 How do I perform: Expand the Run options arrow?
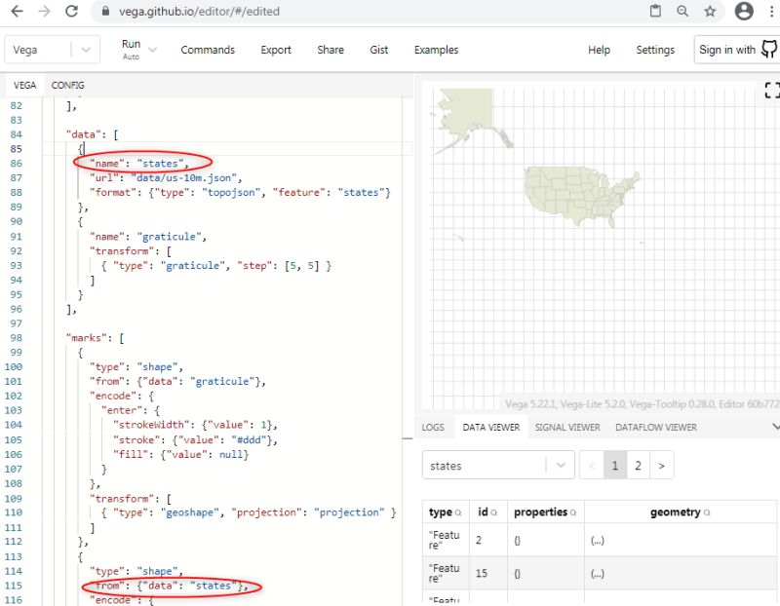[153, 50]
